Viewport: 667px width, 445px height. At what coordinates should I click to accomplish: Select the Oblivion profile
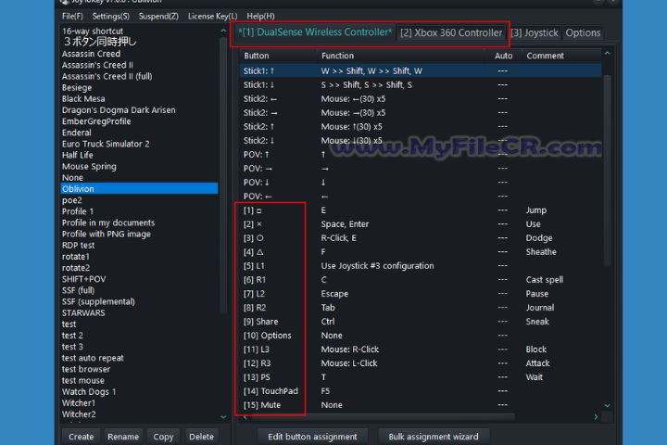click(140, 188)
